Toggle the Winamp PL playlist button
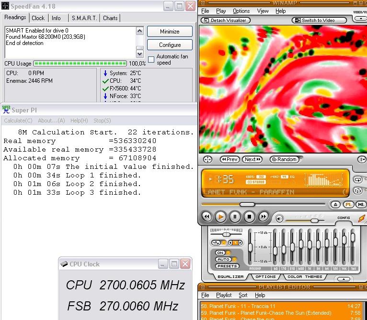Screen dimensions: 367x320 (x=348, y=205)
